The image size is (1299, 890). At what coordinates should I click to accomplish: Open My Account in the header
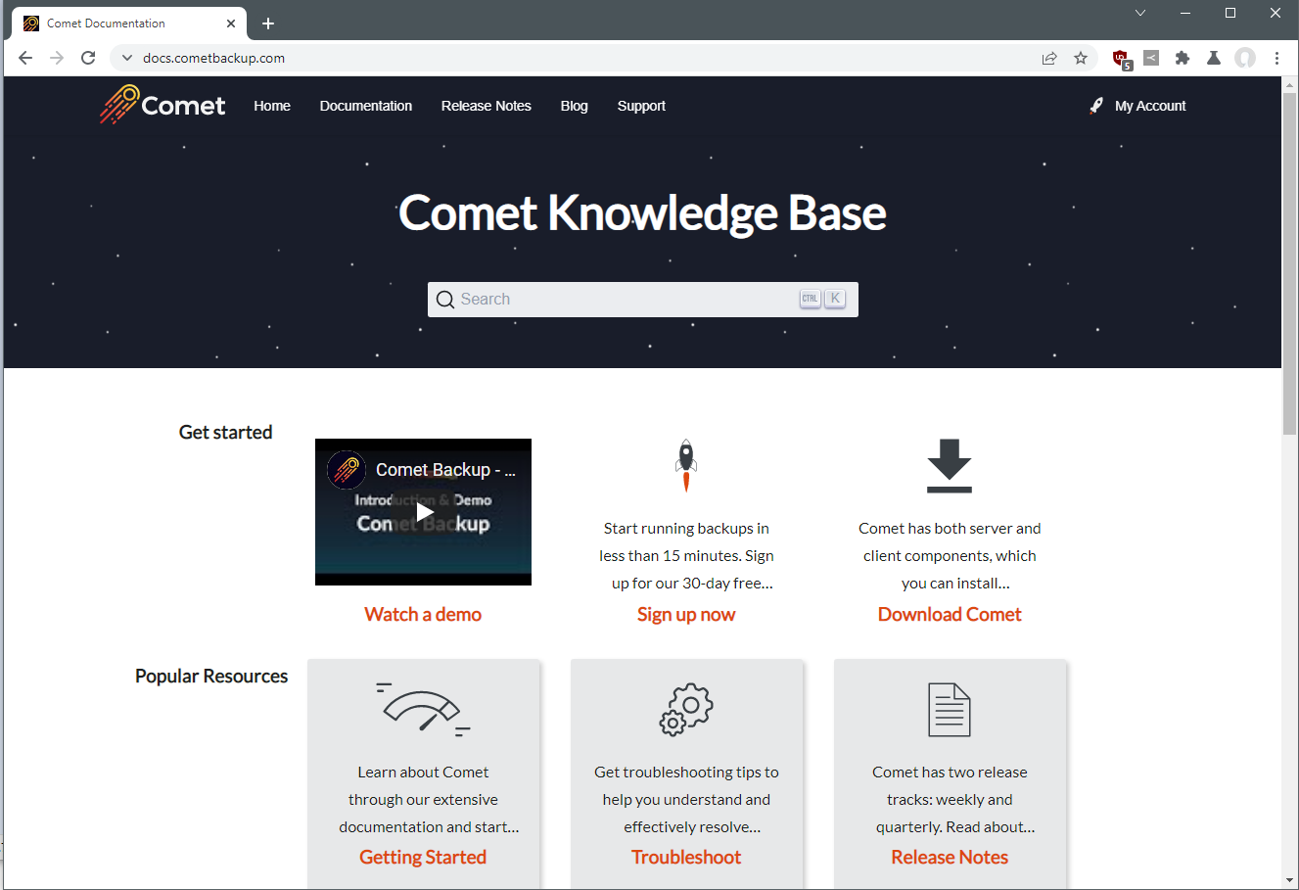point(1149,106)
